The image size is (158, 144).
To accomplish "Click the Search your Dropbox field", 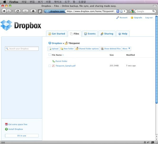I will [22, 49].
